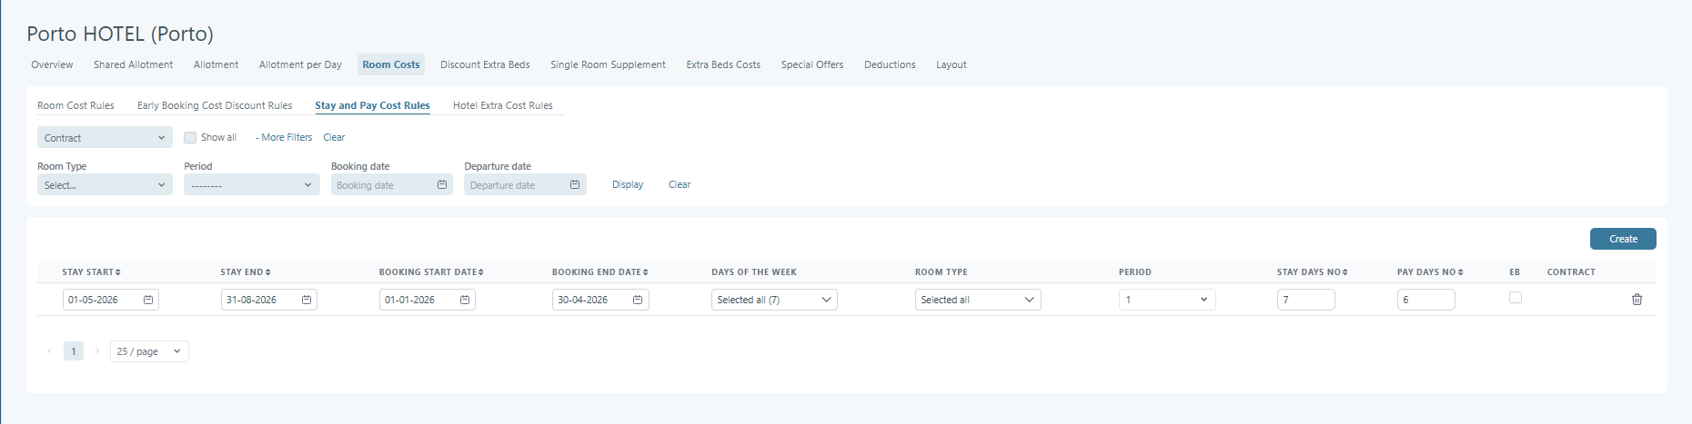Click the Display link
The image size is (1692, 424).
pyautogui.click(x=628, y=184)
